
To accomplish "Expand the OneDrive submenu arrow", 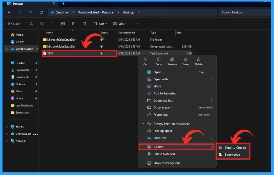I will pos(212,138).
